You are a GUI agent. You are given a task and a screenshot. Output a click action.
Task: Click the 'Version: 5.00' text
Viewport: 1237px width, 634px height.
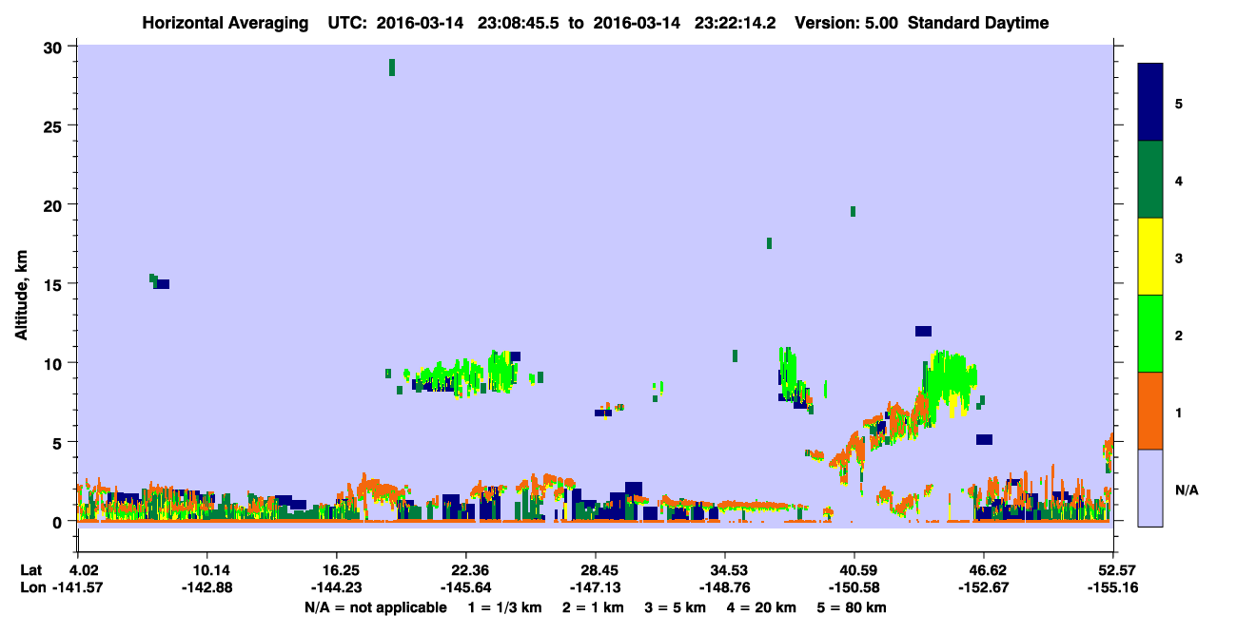(x=846, y=23)
